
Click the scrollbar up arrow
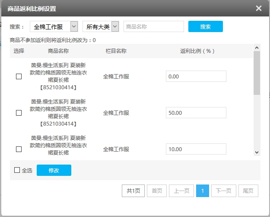coord(257,48)
